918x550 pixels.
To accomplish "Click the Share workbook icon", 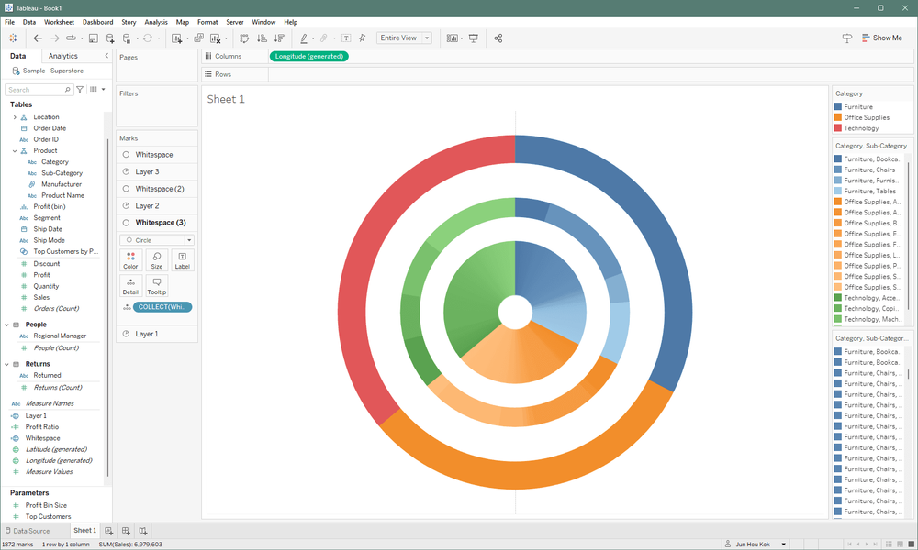I will tap(498, 38).
